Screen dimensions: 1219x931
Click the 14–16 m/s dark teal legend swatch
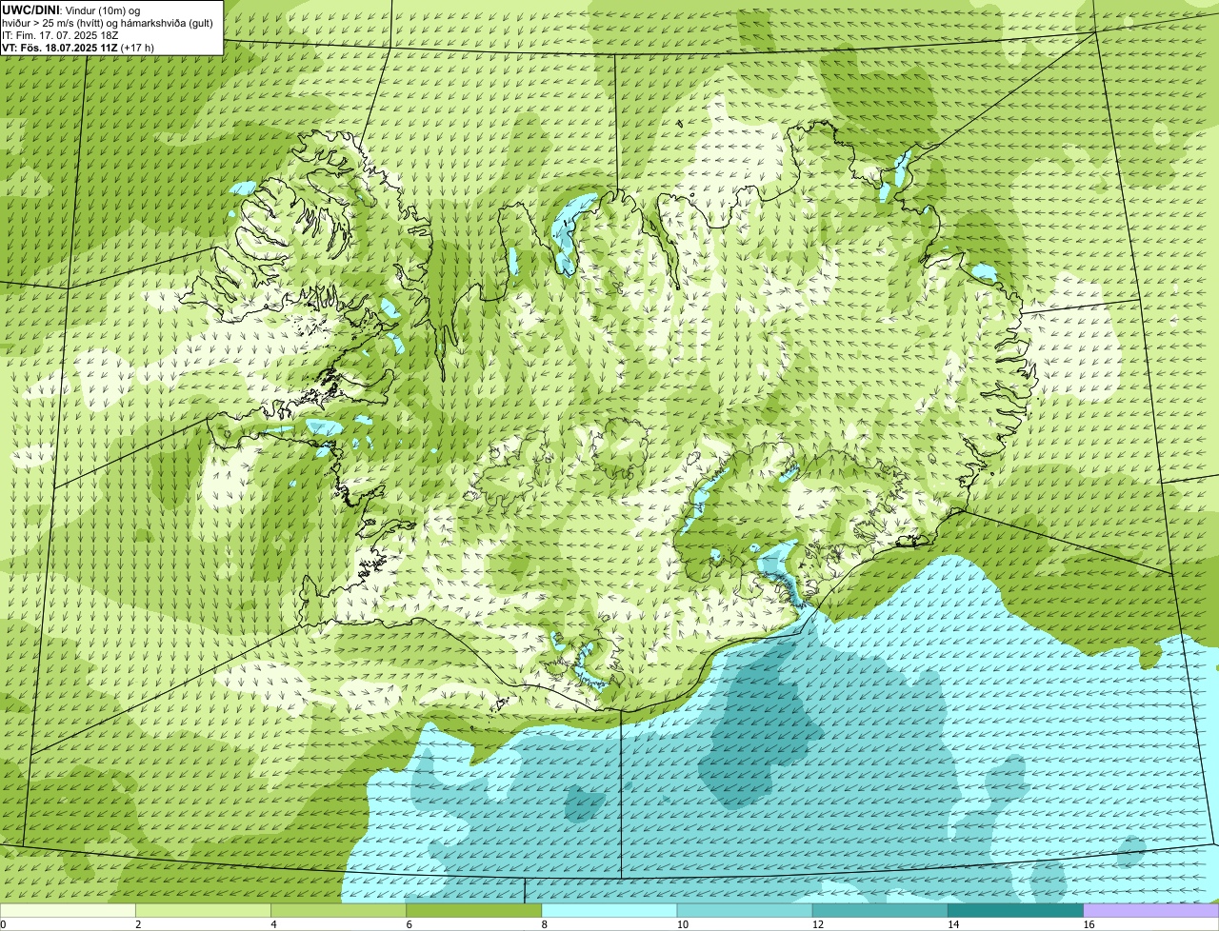[1015, 911]
